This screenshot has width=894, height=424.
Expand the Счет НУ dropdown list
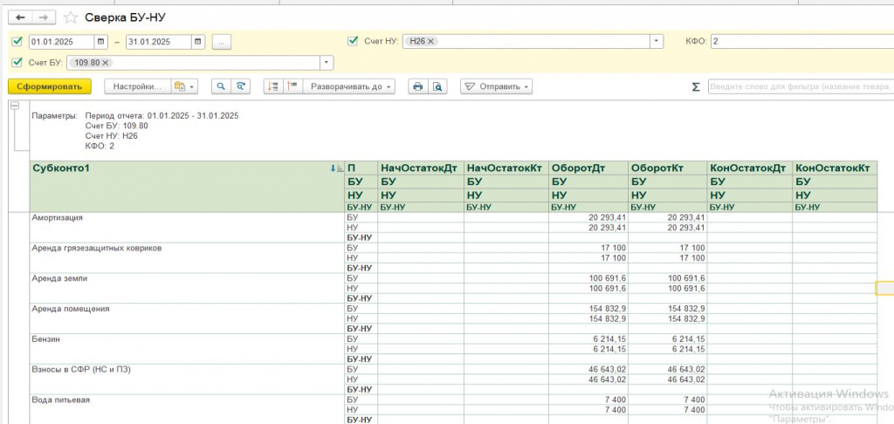(656, 41)
